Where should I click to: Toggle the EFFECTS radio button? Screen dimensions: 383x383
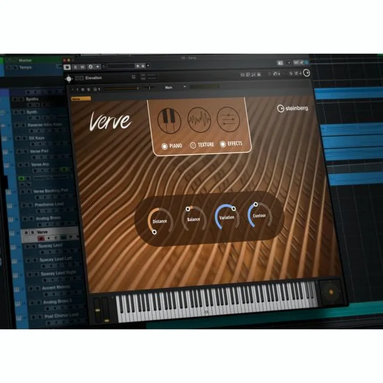(222, 144)
